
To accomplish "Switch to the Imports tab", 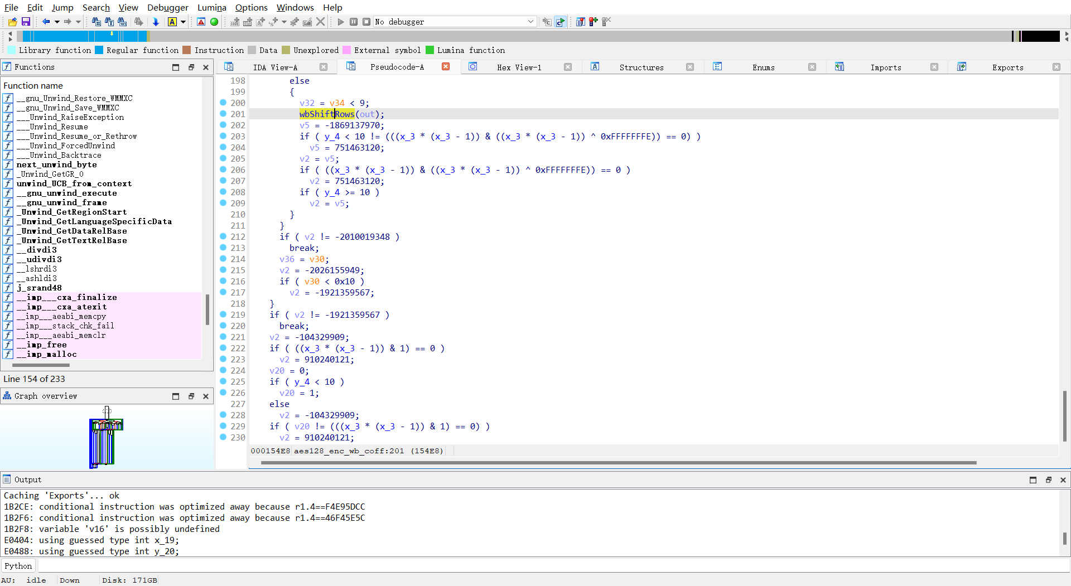I will tap(886, 67).
